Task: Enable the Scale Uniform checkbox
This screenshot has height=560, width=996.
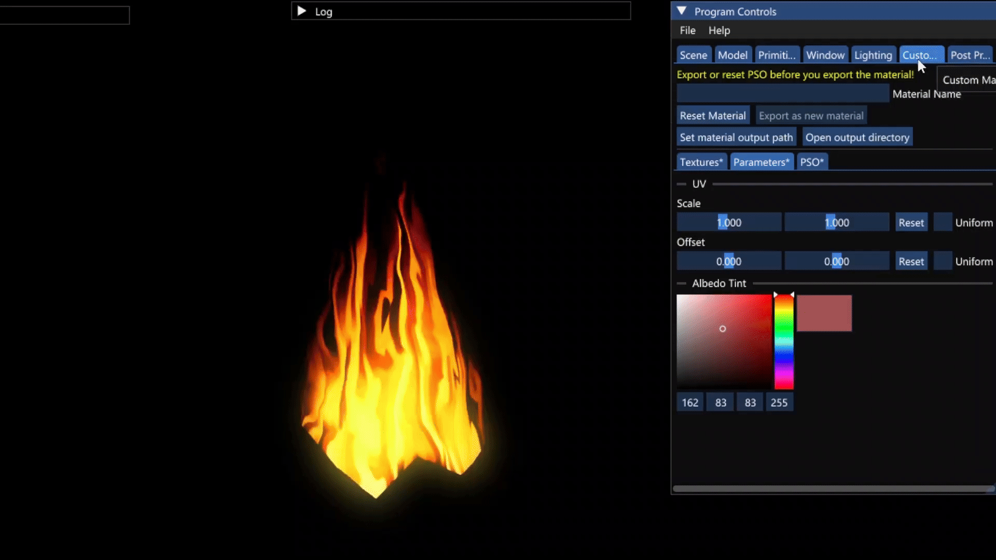Action: coord(943,222)
